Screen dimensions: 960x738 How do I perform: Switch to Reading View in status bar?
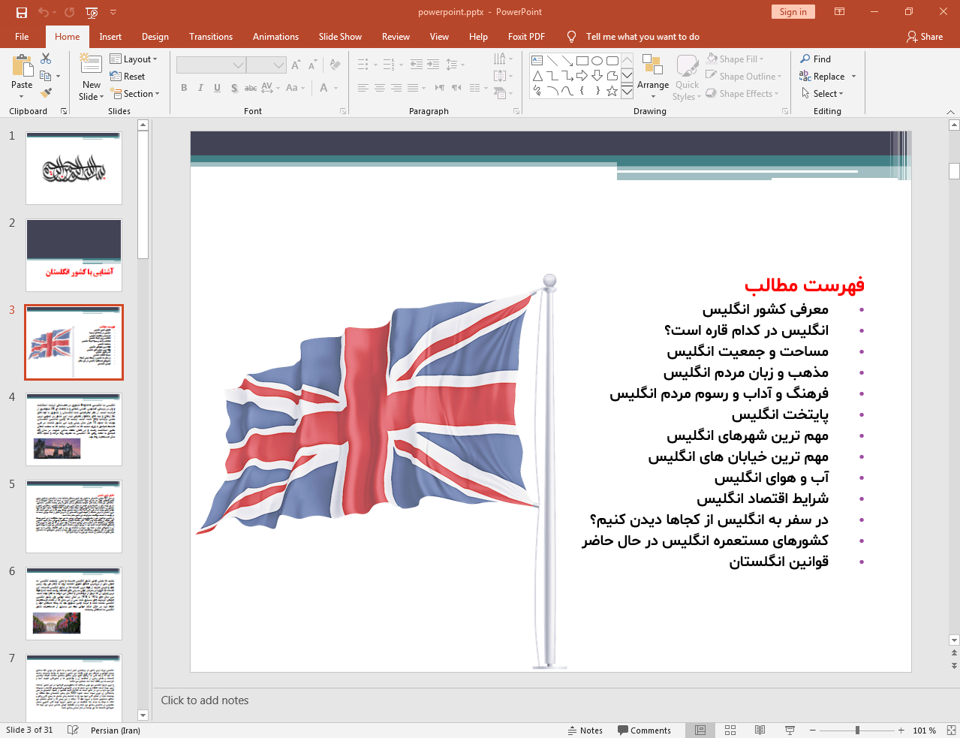[760, 730]
